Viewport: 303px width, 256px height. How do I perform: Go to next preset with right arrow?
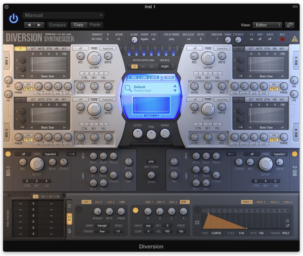[x=39, y=25]
